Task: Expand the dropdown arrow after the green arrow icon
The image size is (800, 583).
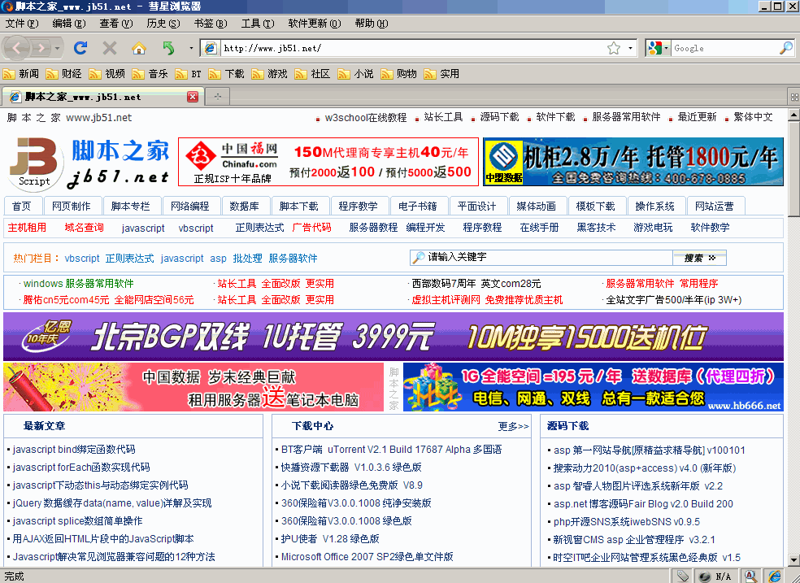Action: (x=191, y=48)
